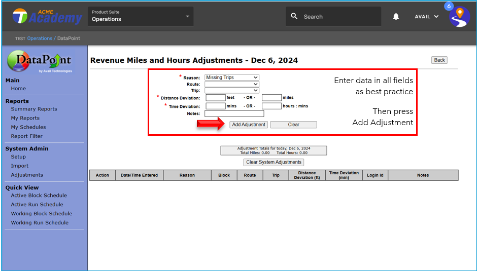Open Active Run Schedule quick view

coord(37,205)
